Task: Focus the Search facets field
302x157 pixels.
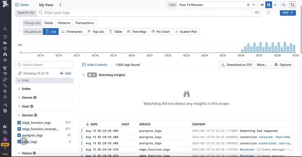Action: 44,65
